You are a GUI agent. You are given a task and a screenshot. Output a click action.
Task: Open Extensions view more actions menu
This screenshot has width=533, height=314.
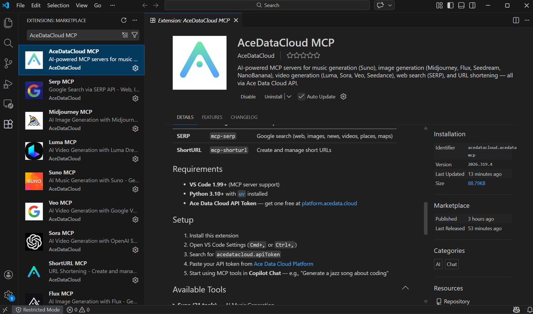pos(135,20)
